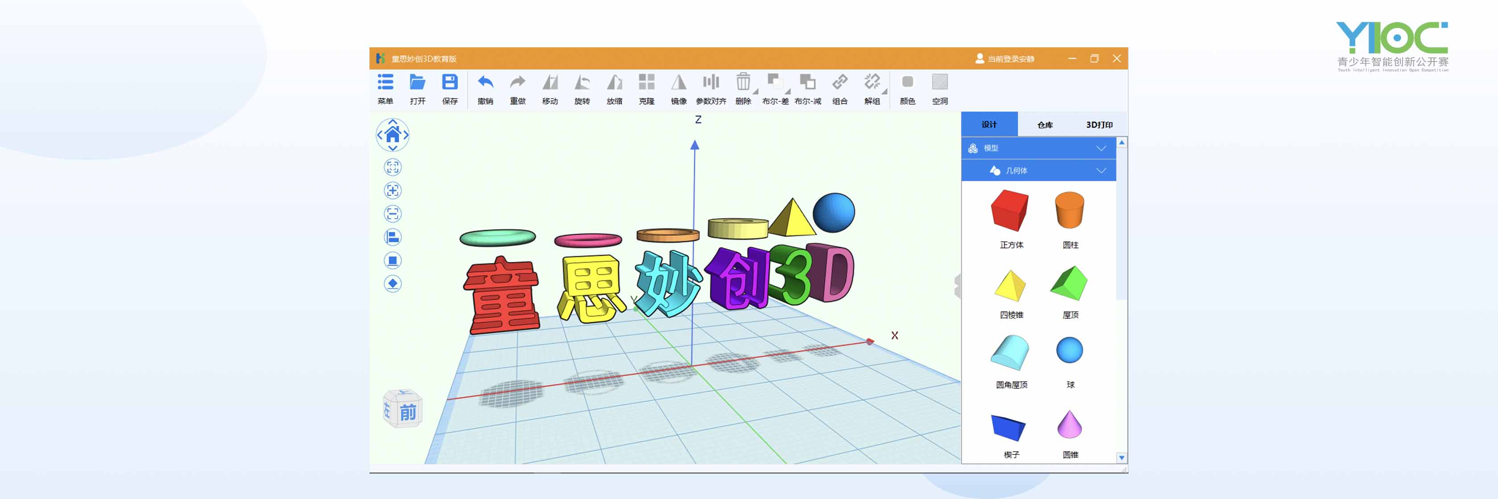Image resolution: width=1498 pixels, height=499 pixels.
Task: Toggle the 空洞 hollow mode
Action: pos(939,82)
